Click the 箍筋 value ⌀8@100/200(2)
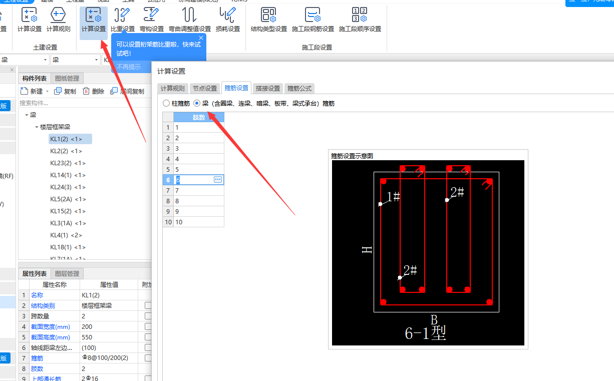Viewport: 614px width, 381px height. 109,358
